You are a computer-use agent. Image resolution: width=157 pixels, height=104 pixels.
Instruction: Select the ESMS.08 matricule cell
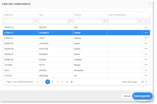(20, 49)
